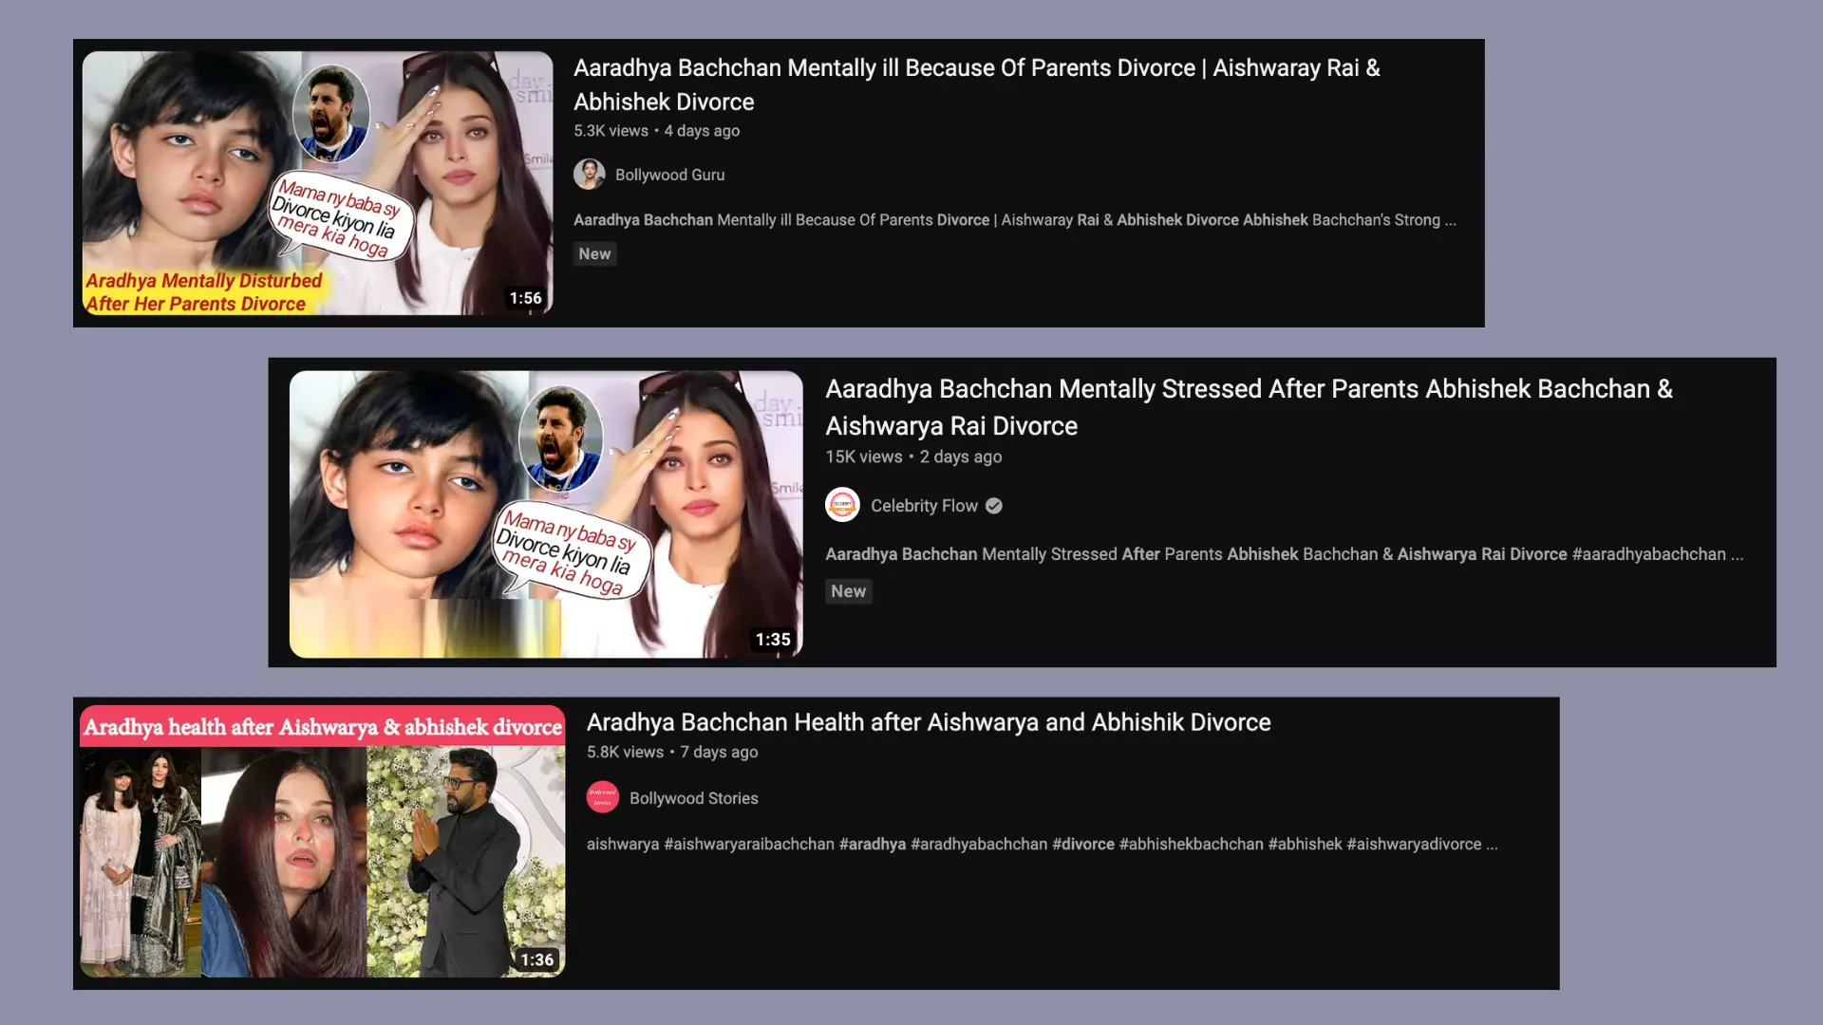Viewport: 1823px width, 1025px height.
Task: Click the hashtag description starting 'aishwarya #aishwaryaraibachchan'
Action: pyautogui.click(x=1042, y=844)
